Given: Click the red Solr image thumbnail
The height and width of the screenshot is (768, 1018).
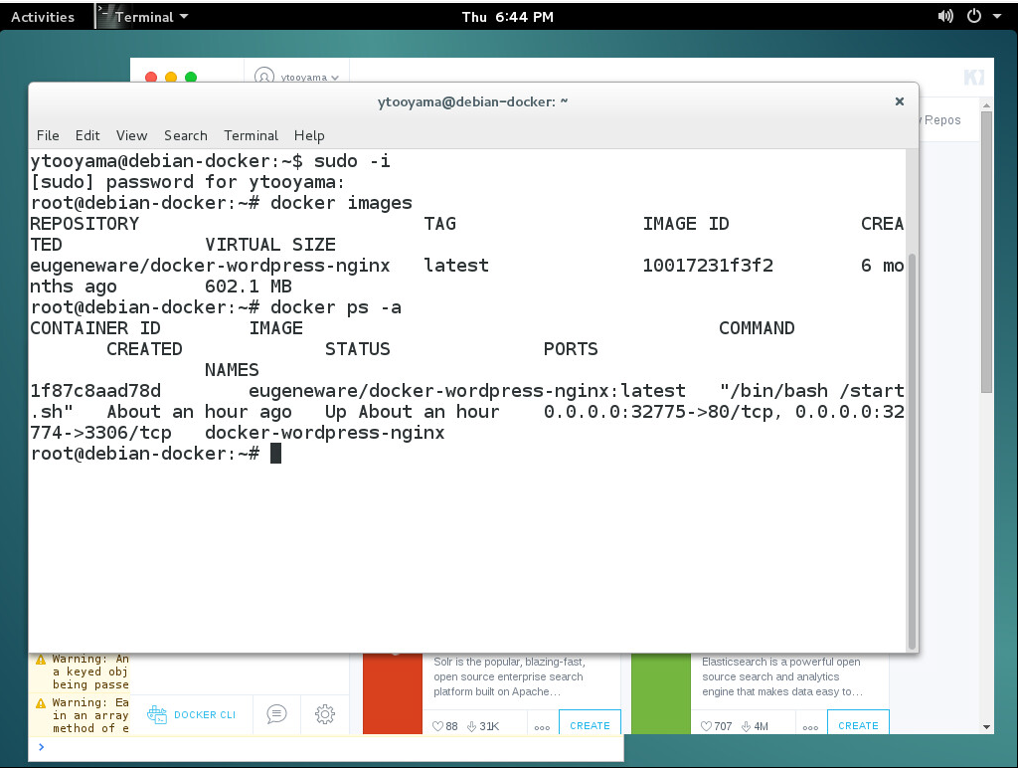Looking at the screenshot, I should click(392, 693).
